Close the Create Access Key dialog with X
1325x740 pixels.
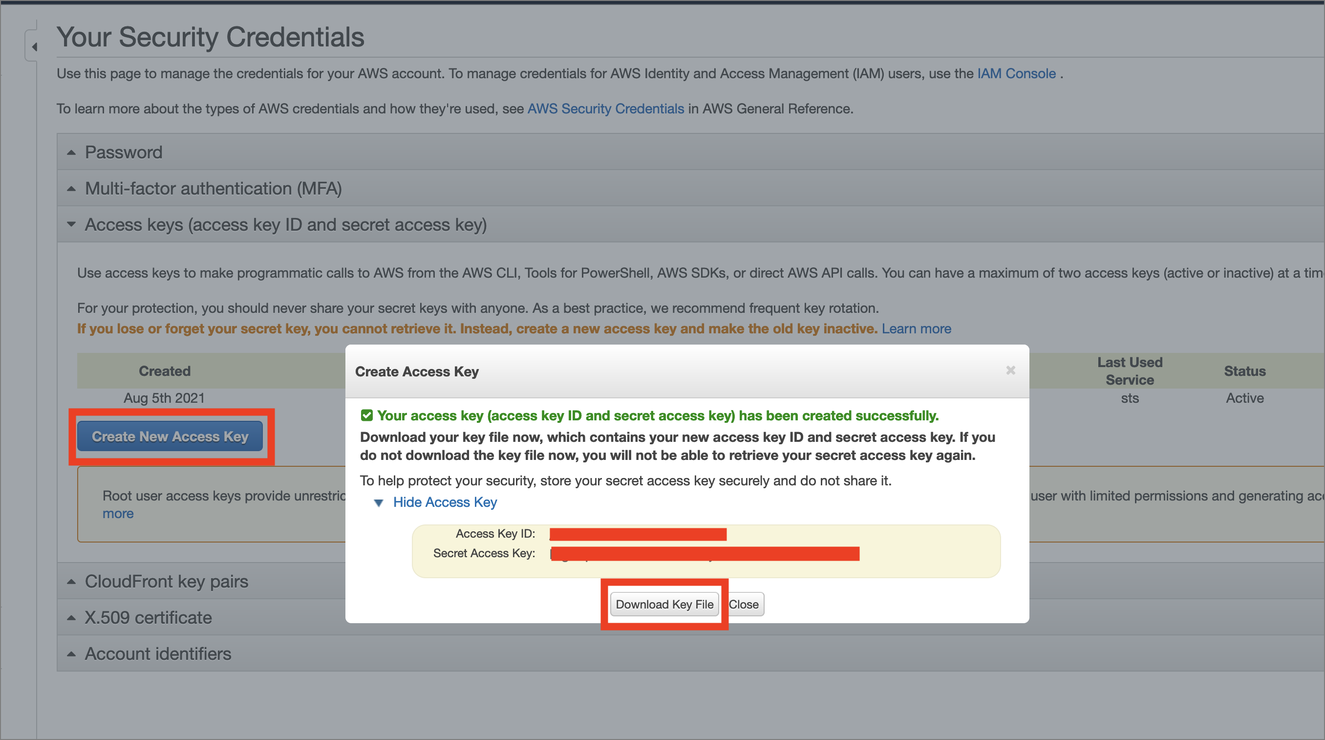pyautogui.click(x=1010, y=370)
